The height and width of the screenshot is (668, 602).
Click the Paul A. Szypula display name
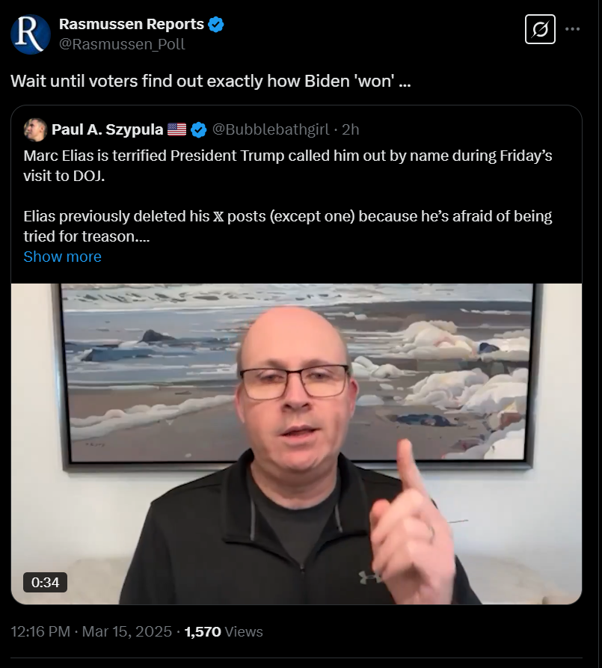click(108, 129)
